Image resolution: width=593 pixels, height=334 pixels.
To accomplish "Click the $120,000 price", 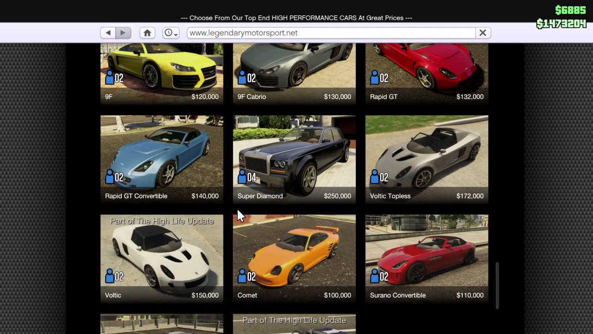I will point(205,96).
